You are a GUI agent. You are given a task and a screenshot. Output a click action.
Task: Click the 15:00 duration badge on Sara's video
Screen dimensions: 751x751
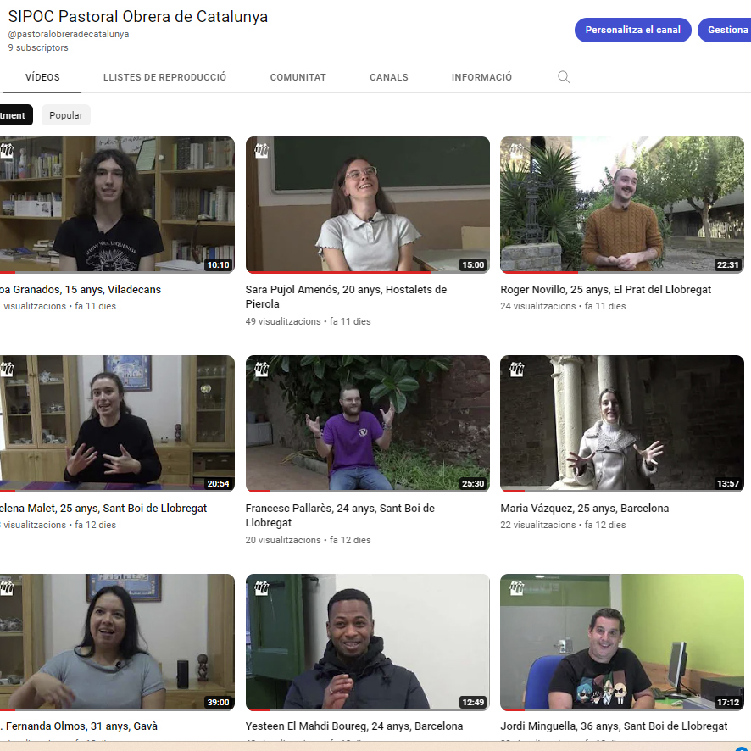472,265
